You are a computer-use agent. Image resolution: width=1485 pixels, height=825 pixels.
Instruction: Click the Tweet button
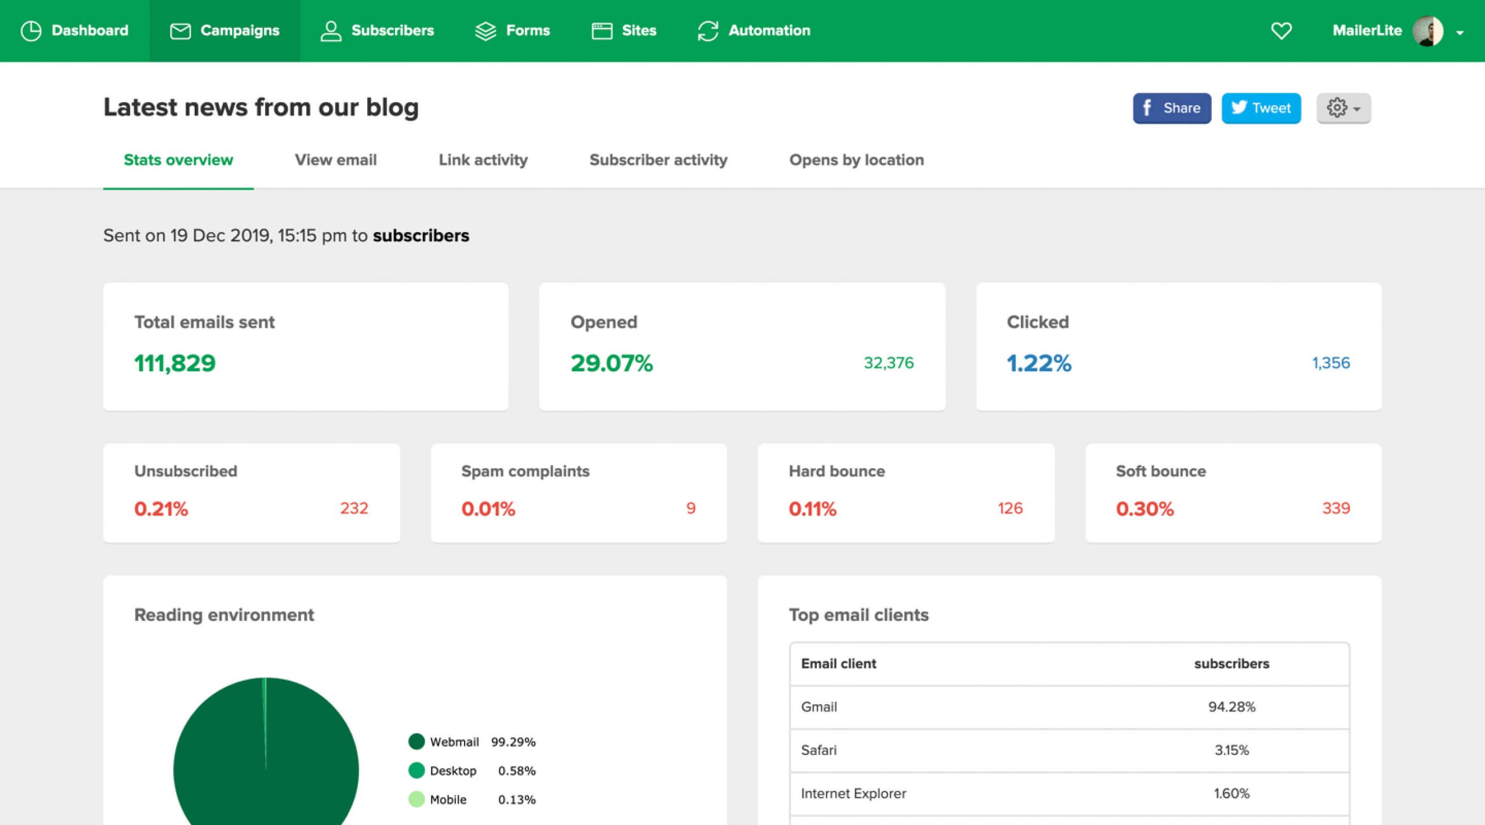pos(1261,108)
